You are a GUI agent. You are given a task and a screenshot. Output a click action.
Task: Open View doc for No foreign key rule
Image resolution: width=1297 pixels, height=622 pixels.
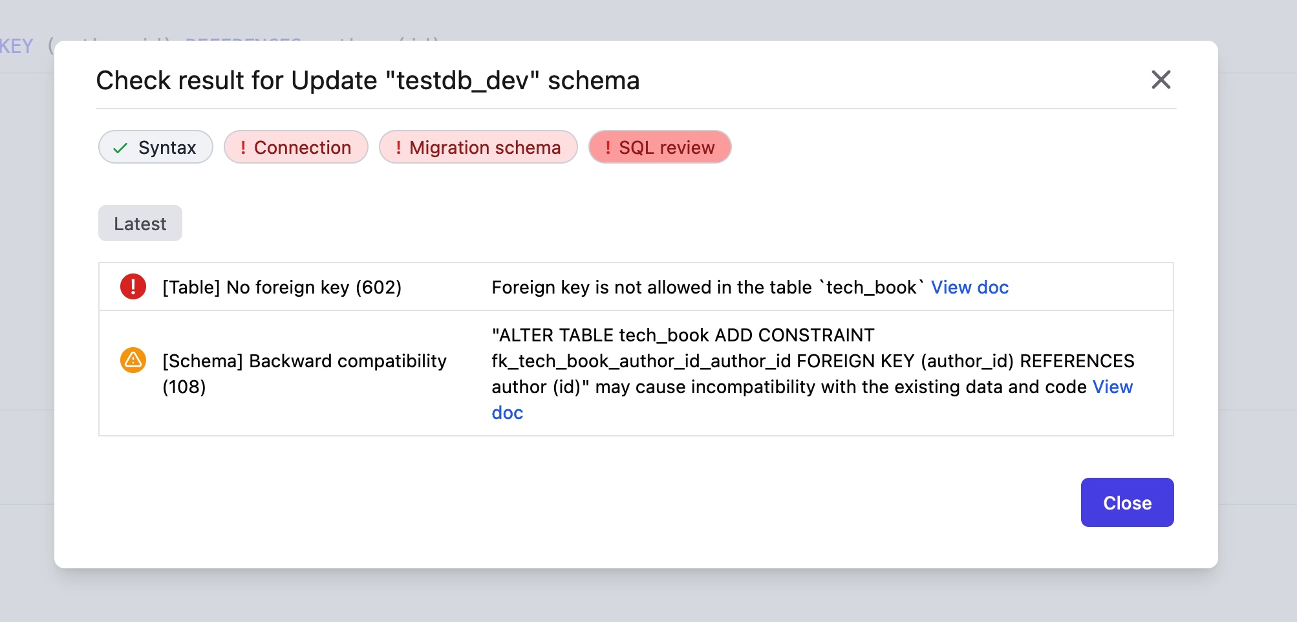tap(969, 287)
